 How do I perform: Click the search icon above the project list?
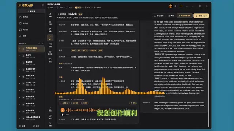39,43
